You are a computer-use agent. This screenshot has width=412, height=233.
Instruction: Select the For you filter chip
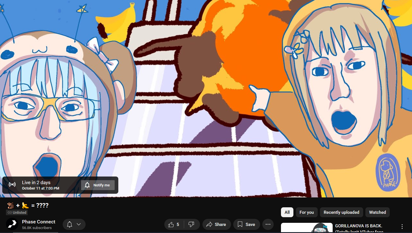click(x=307, y=212)
